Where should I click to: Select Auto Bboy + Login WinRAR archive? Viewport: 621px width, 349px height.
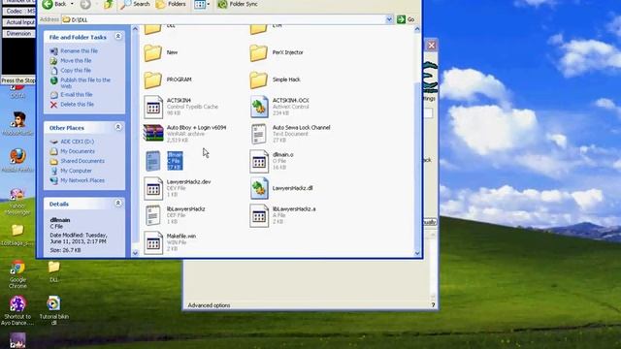pos(184,134)
